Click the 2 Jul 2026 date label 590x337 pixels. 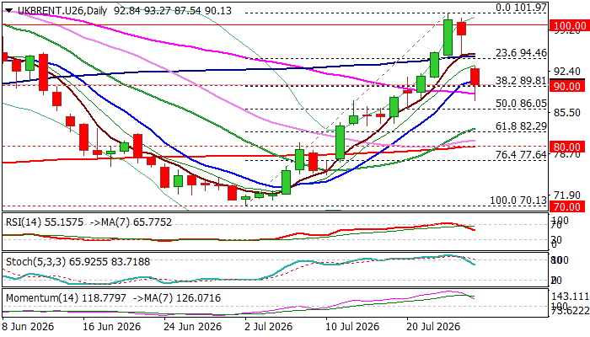click(271, 326)
